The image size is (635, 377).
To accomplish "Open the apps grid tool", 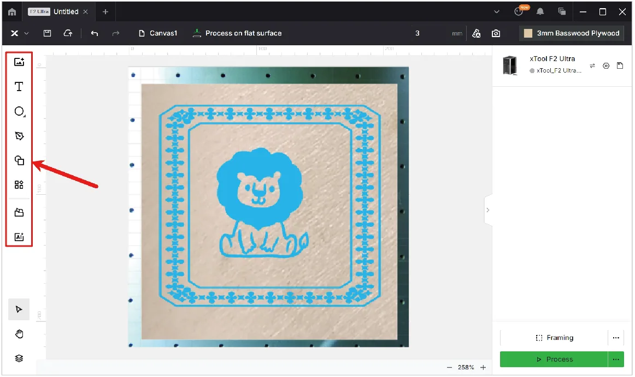I will [x=19, y=185].
